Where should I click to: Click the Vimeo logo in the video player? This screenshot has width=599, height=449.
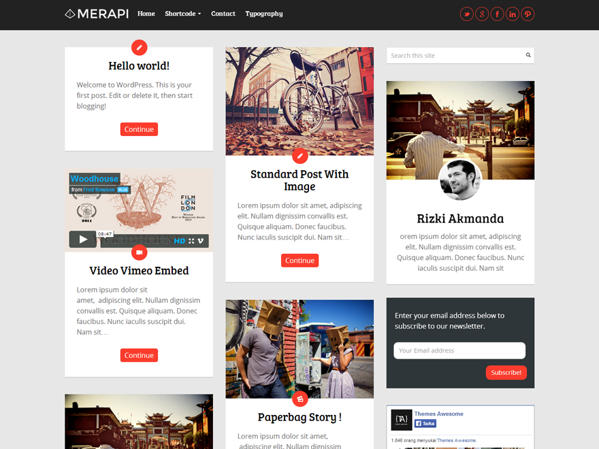tap(199, 239)
